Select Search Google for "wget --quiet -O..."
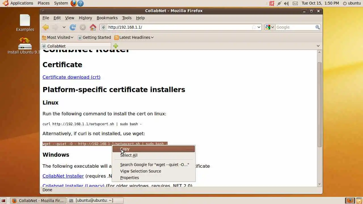 (154, 165)
